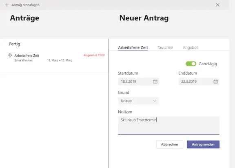Select the name Silvia Wimmer
Image resolution: width=235 pixels, height=168 pixels.
click(x=24, y=60)
